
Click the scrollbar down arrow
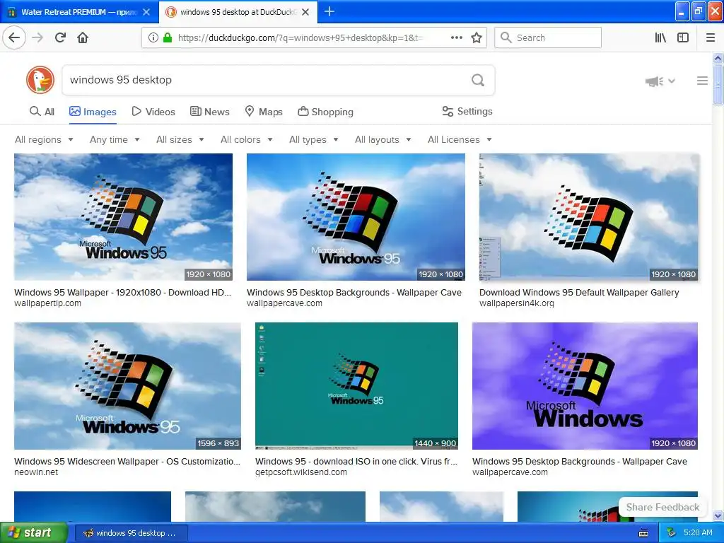718,515
